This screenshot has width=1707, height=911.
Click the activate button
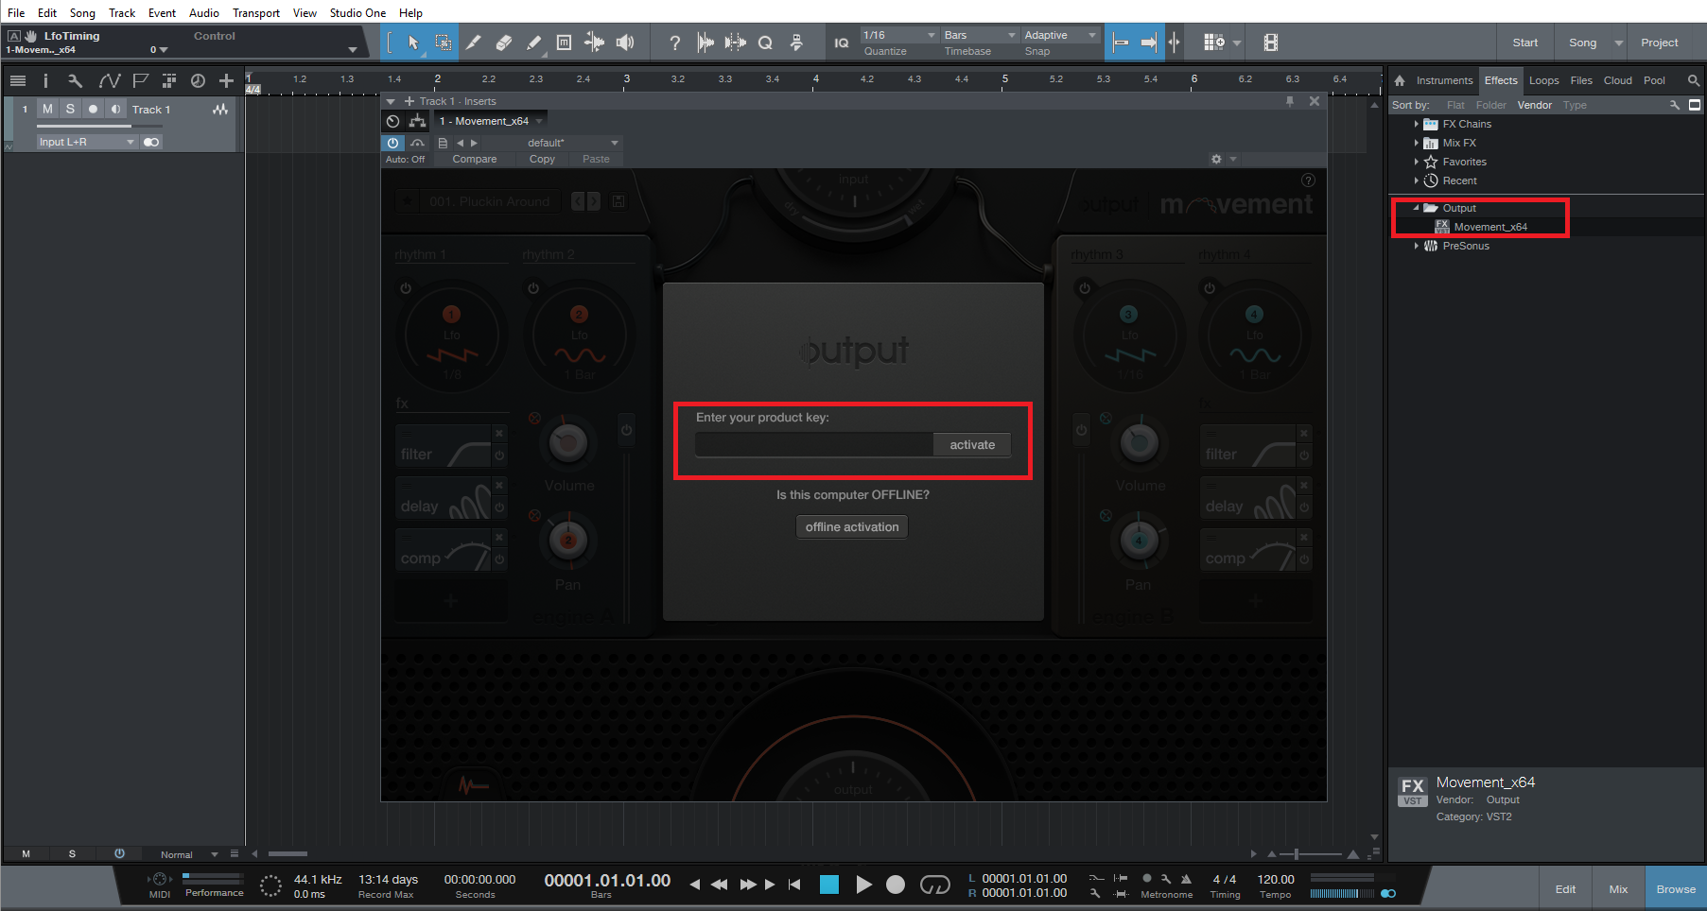coord(972,445)
